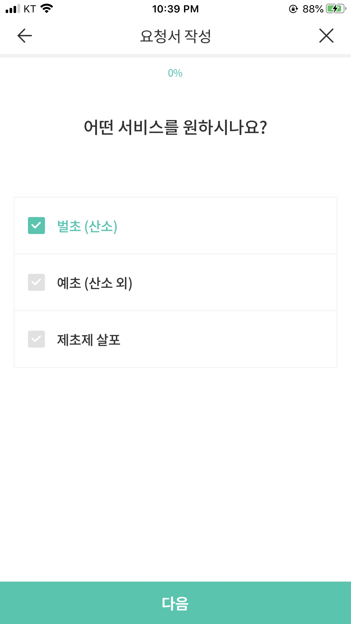
Task: Go back using the left arrow
Action: click(x=25, y=36)
